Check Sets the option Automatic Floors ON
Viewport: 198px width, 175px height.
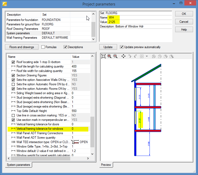point(13,84)
